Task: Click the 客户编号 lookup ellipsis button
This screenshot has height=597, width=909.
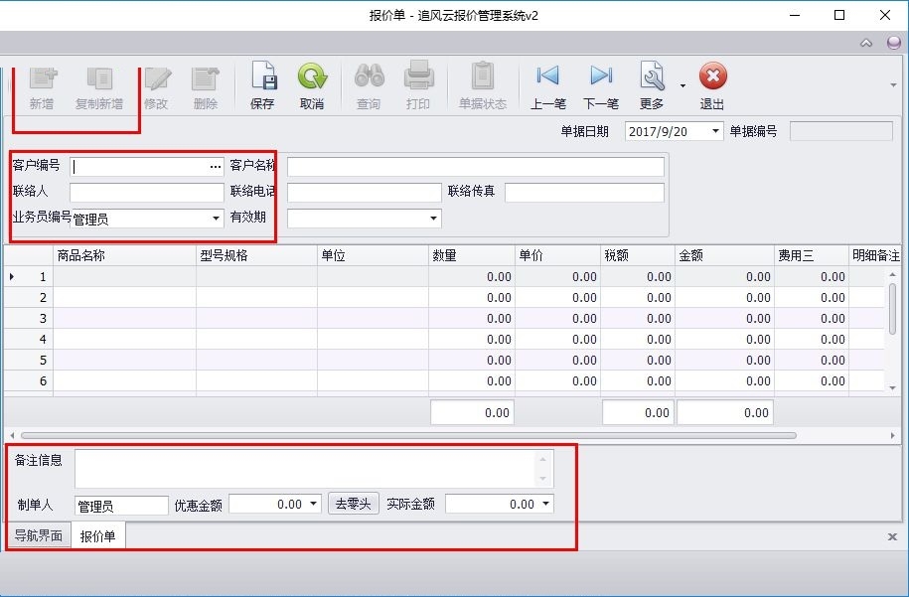Action: [x=216, y=166]
